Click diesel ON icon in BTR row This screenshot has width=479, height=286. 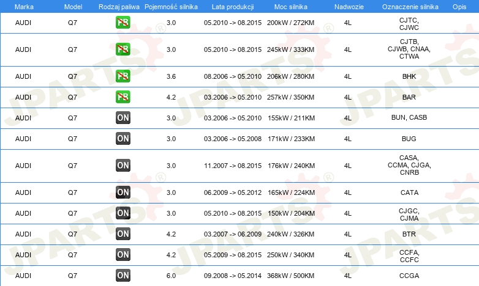click(x=123, y=233)
